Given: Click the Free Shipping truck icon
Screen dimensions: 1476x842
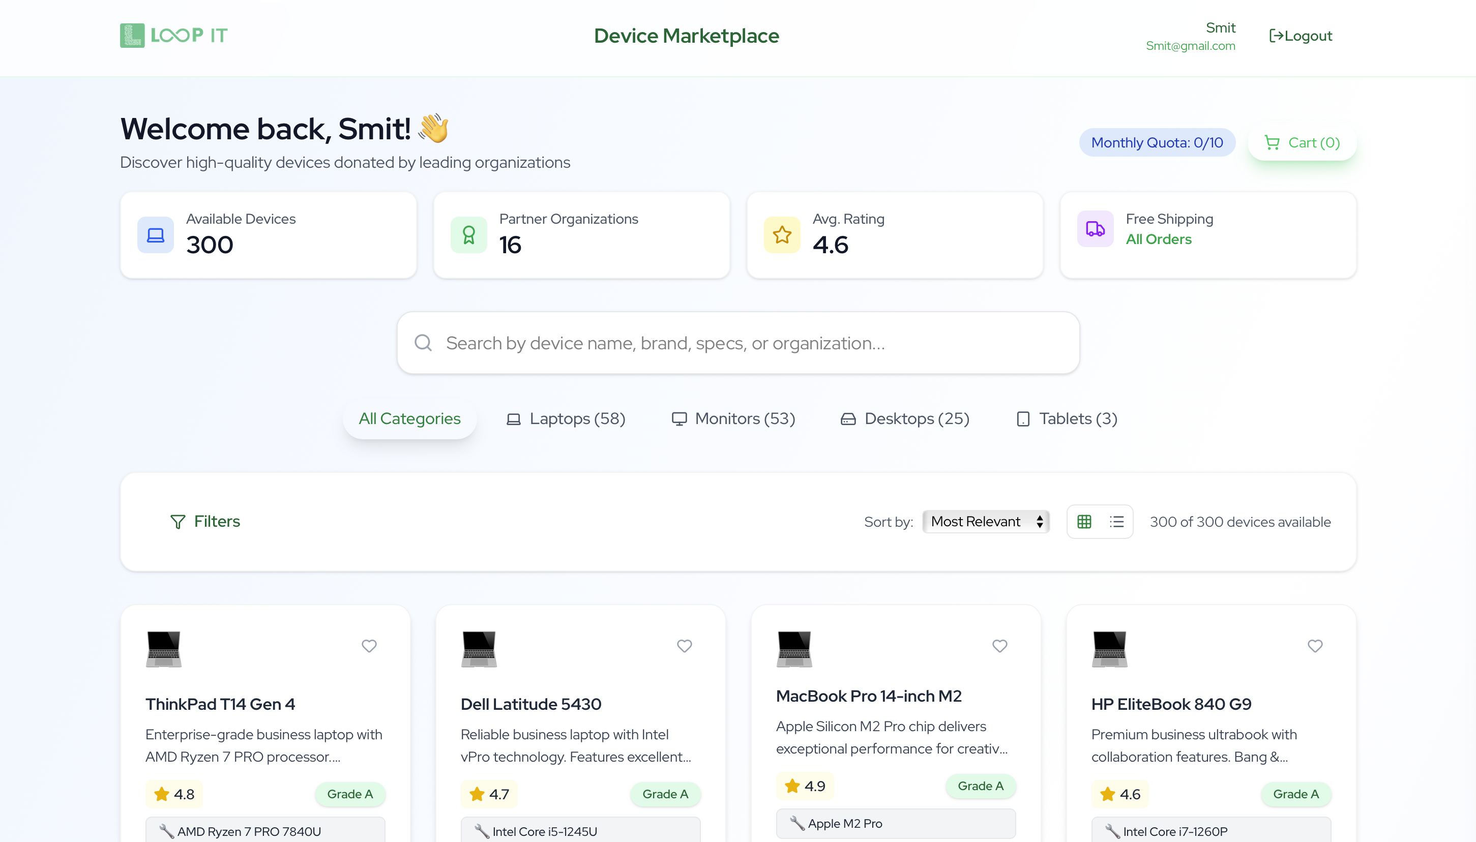Looking at the screenshot, I should point(1095,229).
